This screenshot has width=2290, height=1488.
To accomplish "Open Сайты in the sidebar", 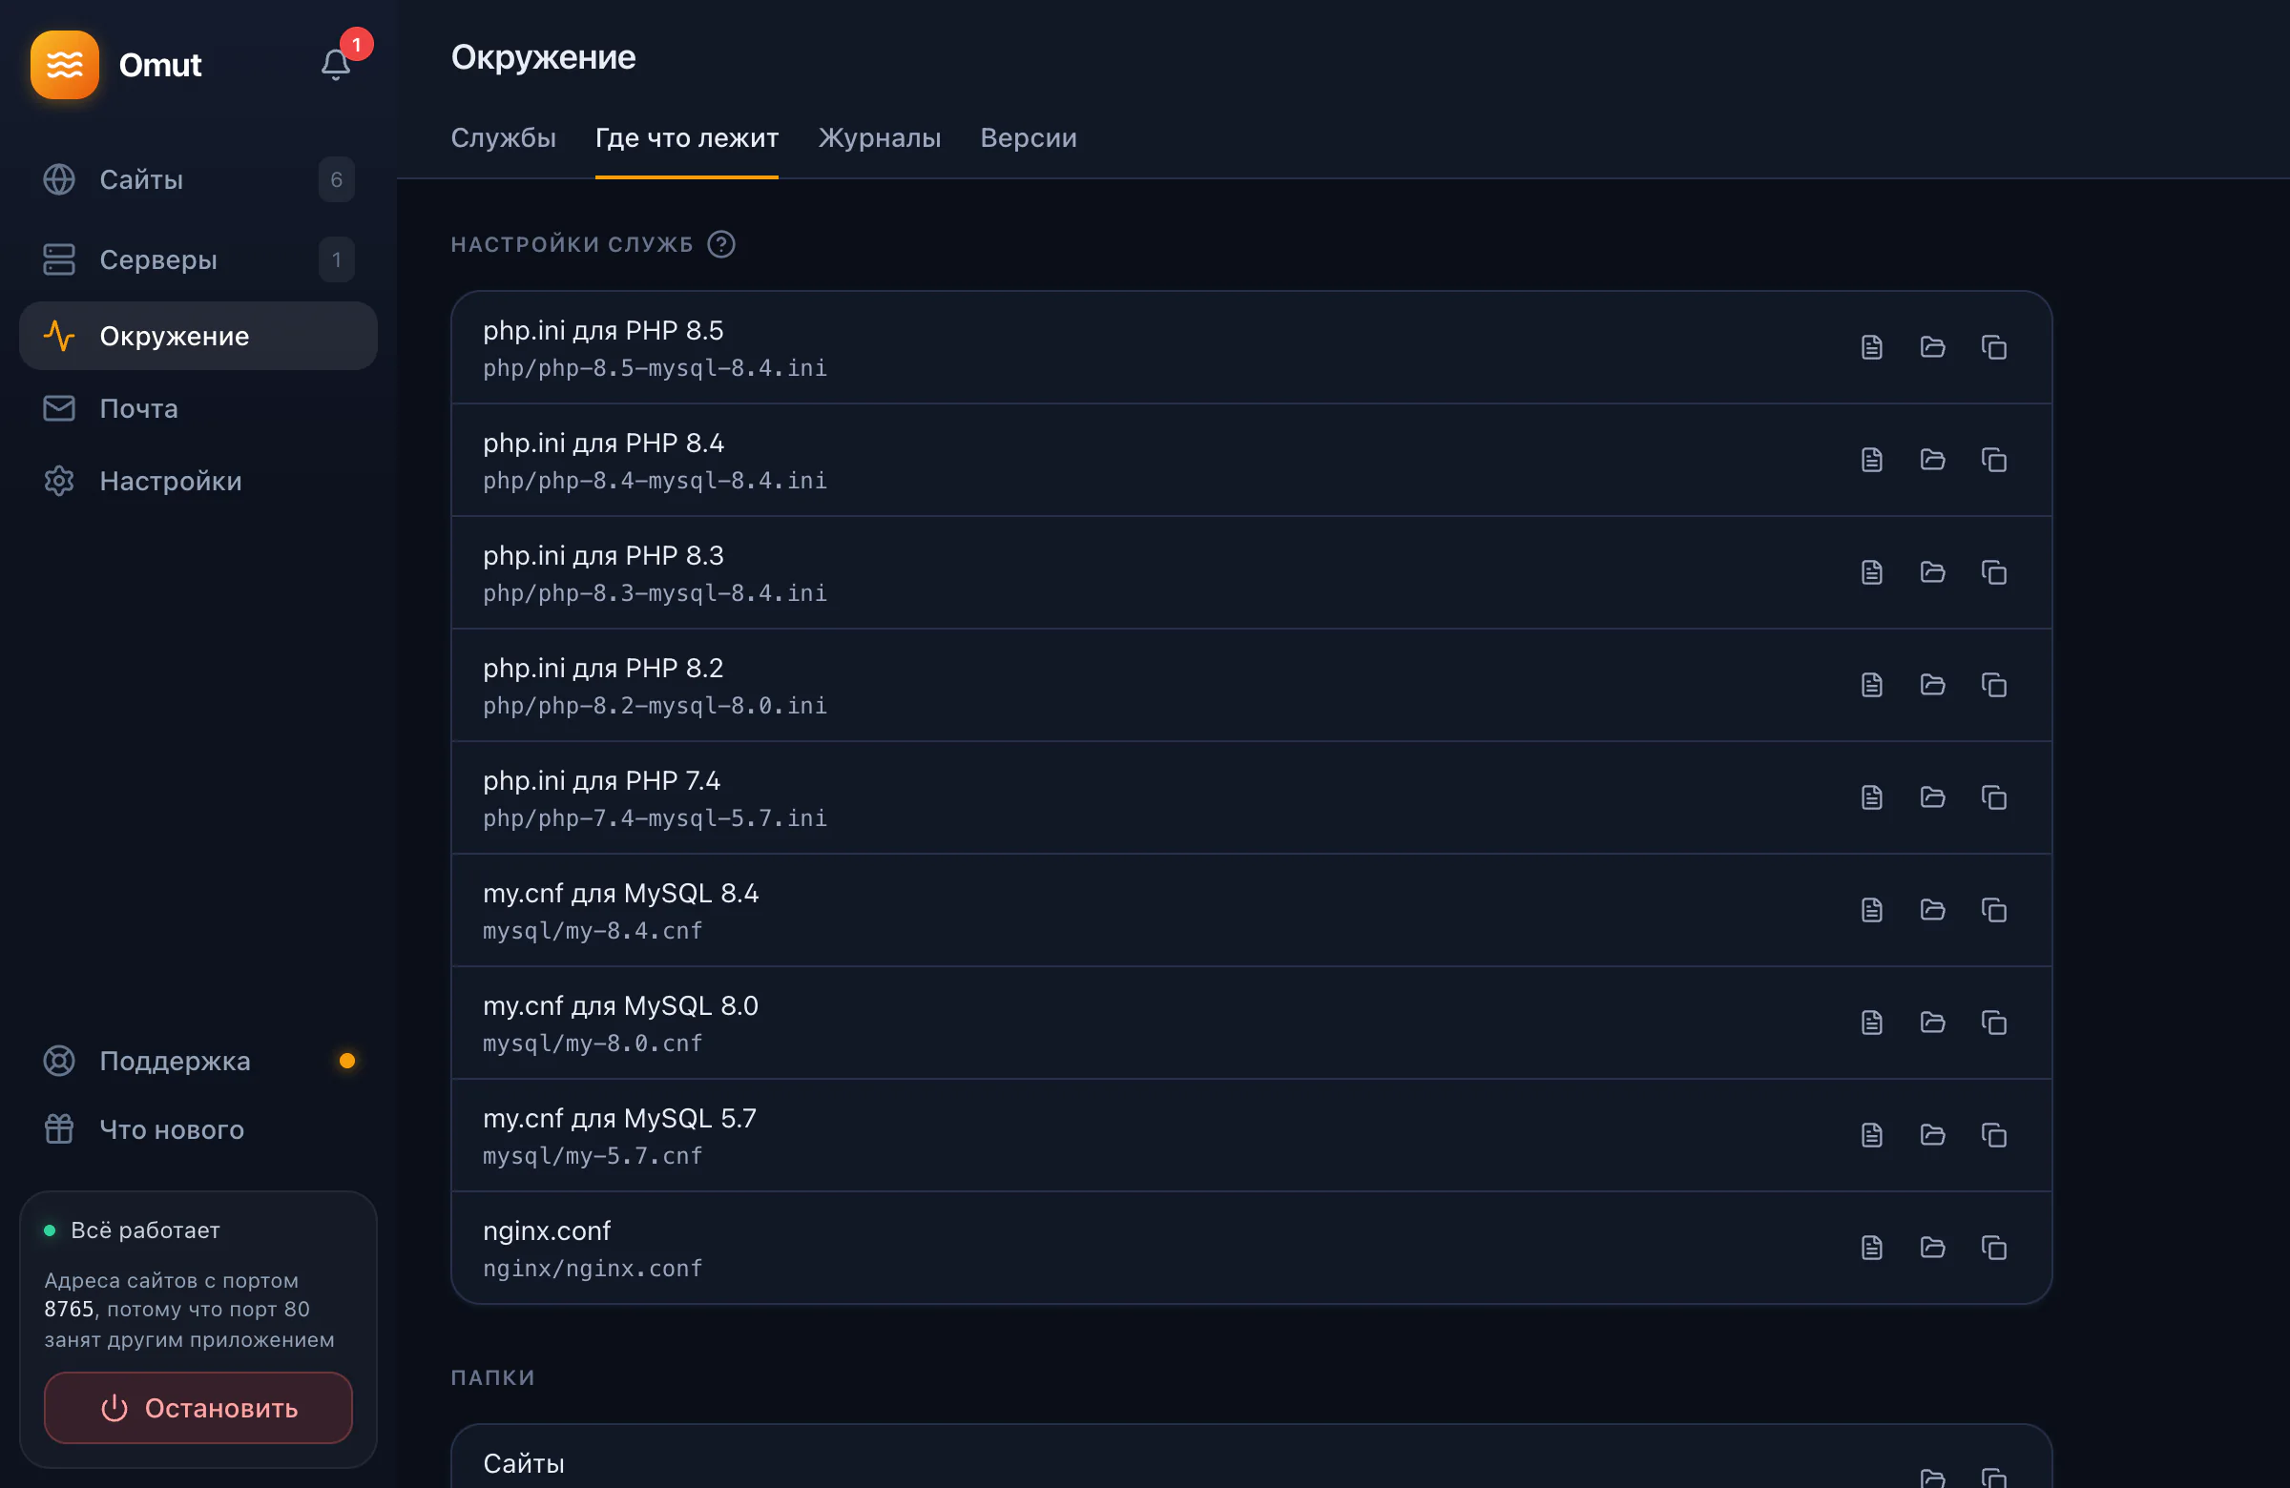I will click(x=198, y=180).
